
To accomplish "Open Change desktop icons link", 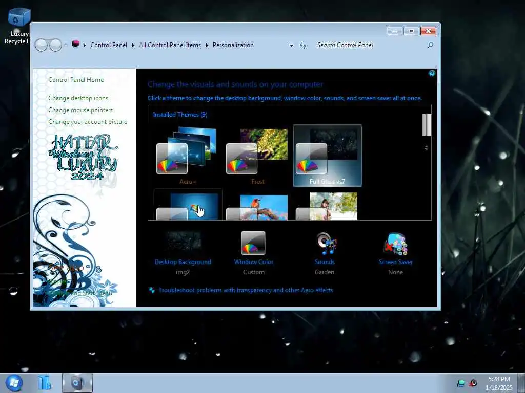I will (x=78, y=98).
